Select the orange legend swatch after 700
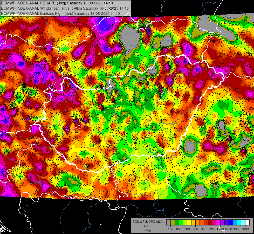254x234 pixels. coord(197,223)
